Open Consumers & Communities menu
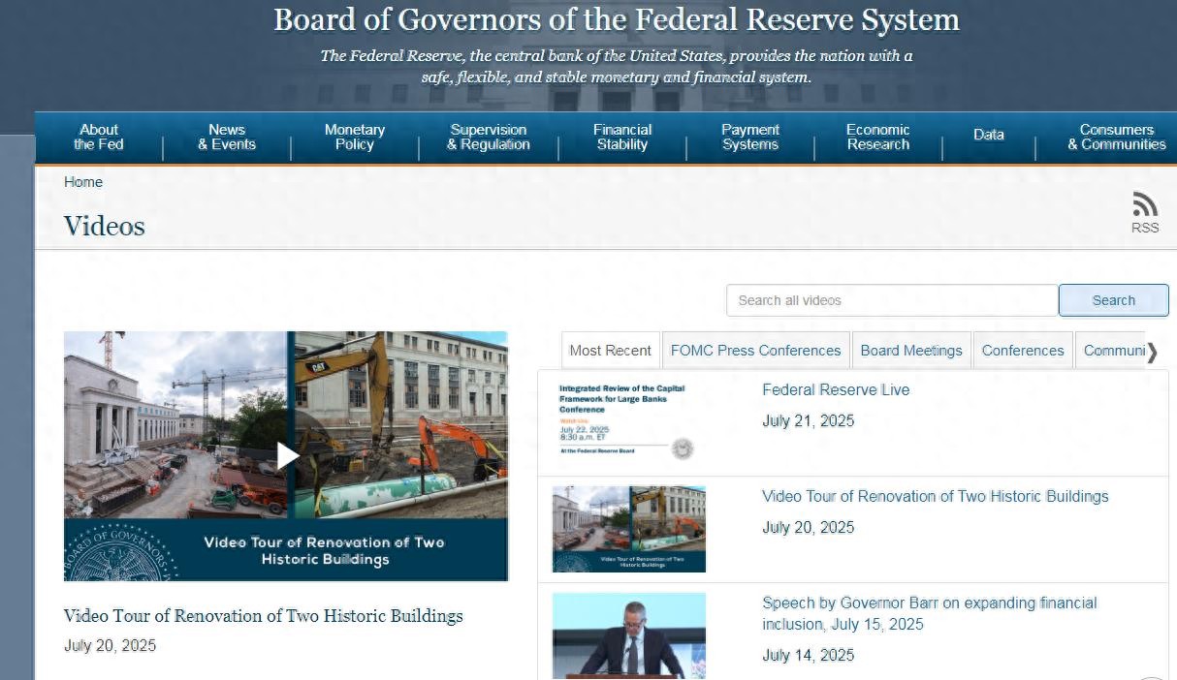The width and height of the screenshot is (1177, 680). click(1117, 137)
